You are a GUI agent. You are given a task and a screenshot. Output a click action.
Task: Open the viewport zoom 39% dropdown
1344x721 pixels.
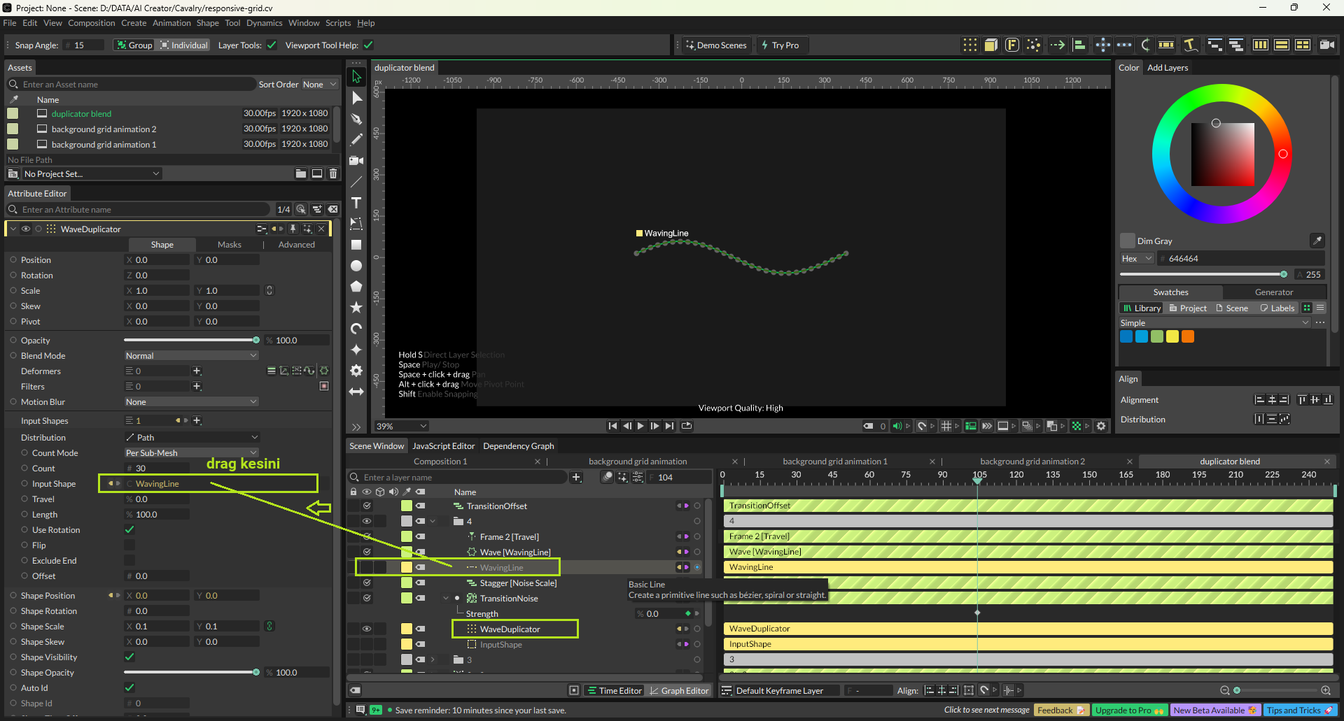pyautogui.click(x=402, y=427)
